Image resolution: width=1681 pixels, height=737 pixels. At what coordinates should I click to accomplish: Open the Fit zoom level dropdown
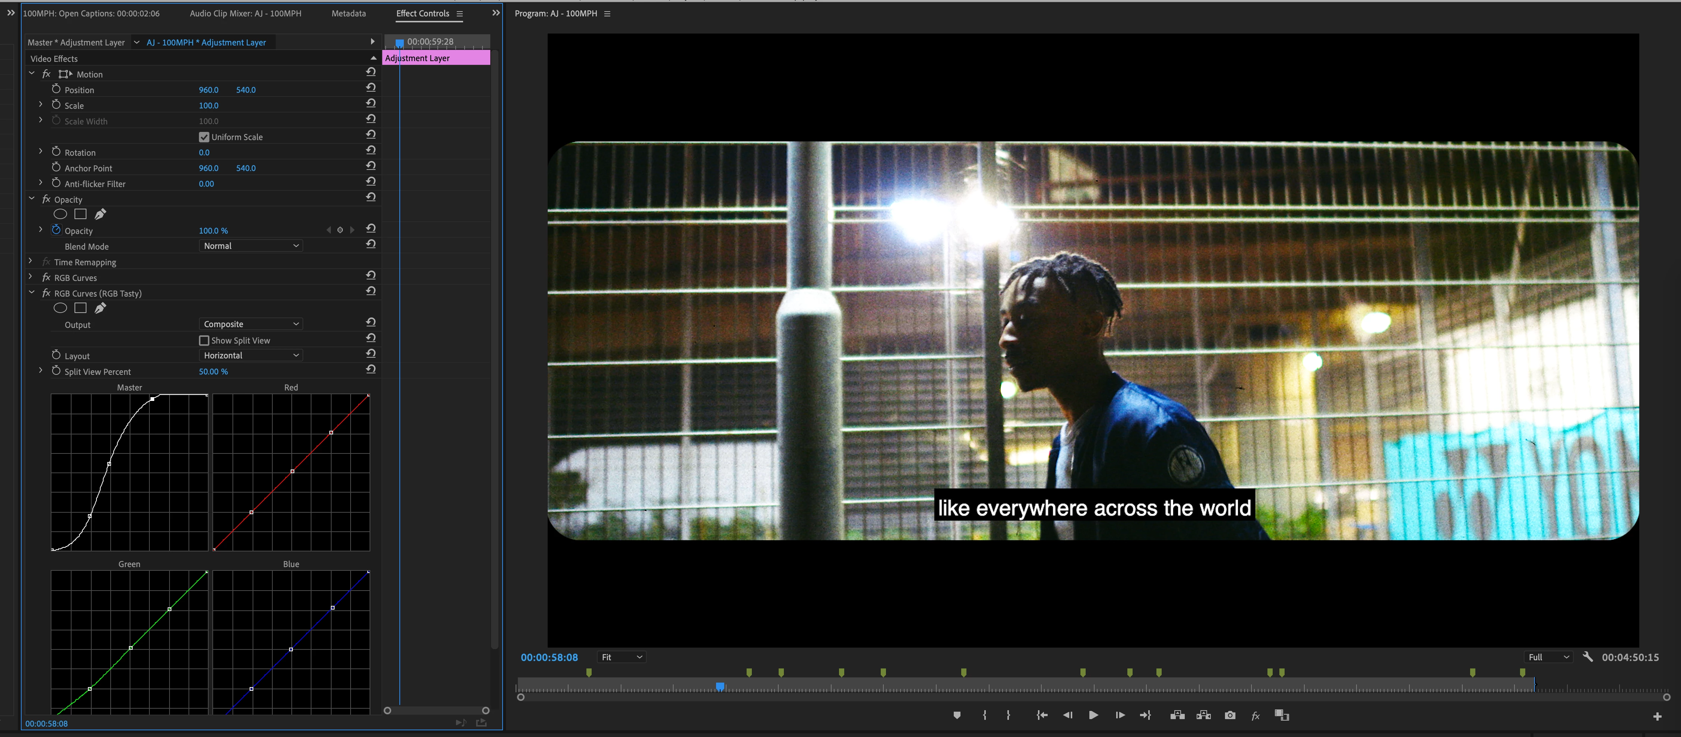click(621, 657)
